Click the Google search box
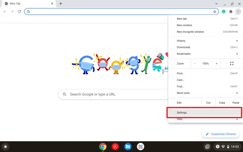This screenshot has height=152, width=243. click(x=113, y=94)
